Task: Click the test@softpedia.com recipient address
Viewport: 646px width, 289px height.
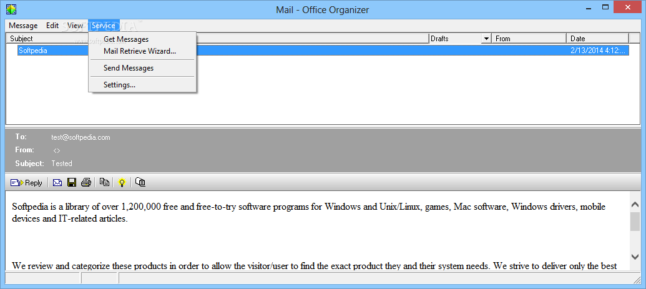Action: click(81, 138)
